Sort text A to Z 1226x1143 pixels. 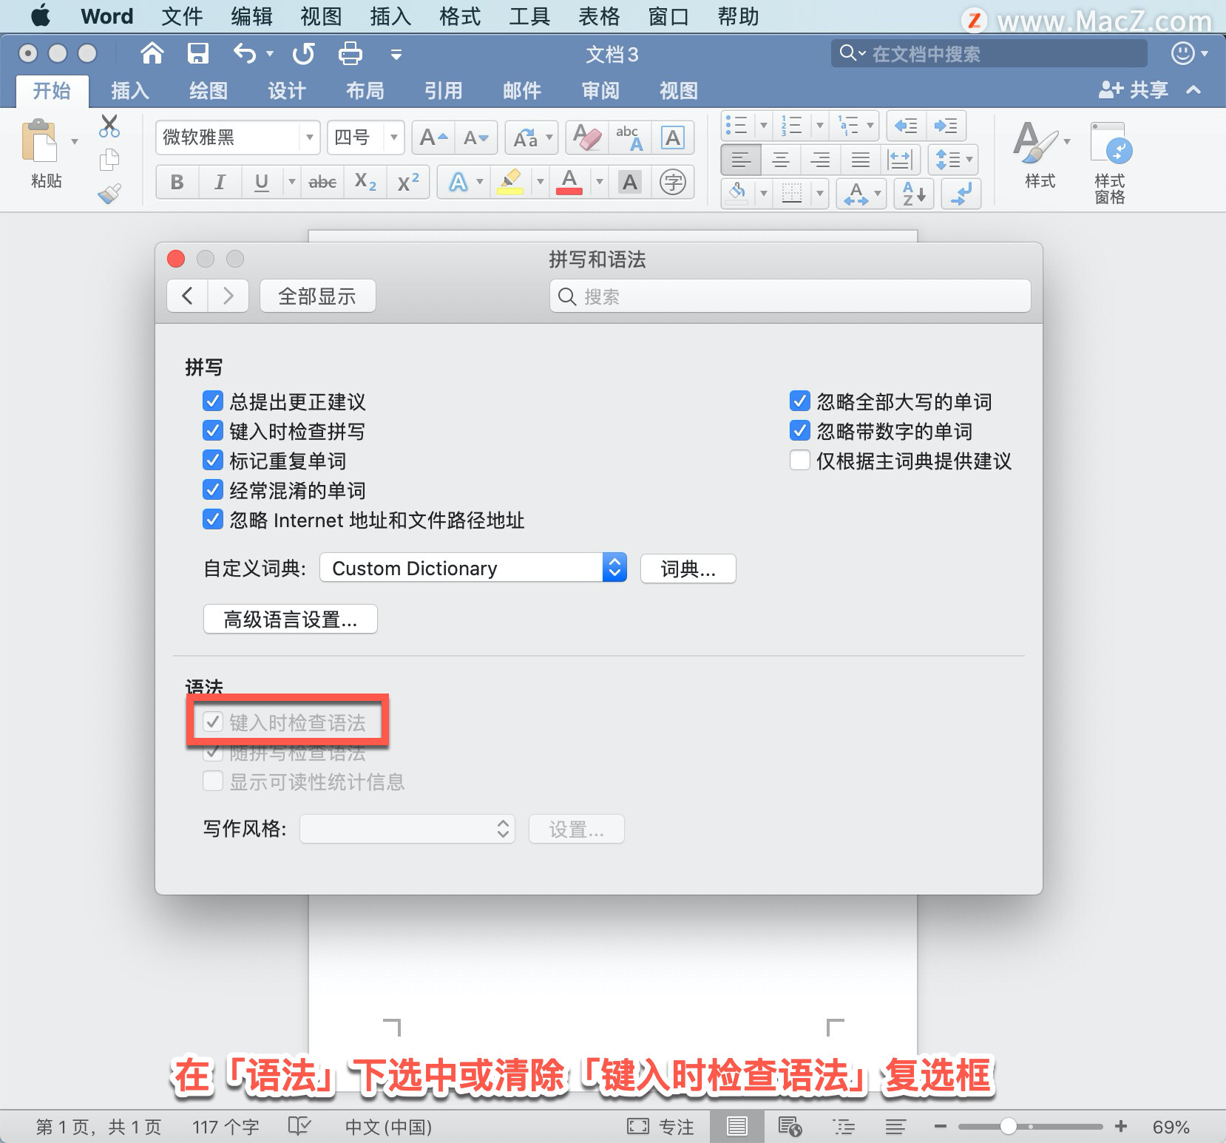914,194
